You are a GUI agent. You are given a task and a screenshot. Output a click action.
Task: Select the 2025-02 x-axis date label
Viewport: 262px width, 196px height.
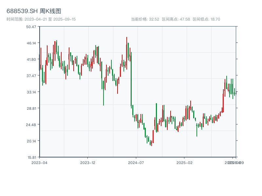click(184, 162)
